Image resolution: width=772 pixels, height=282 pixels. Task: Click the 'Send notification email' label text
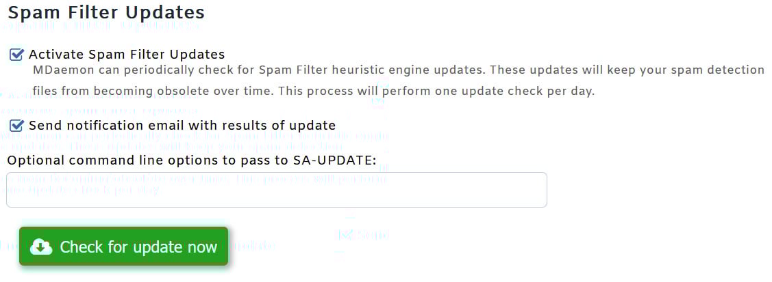[182, 126]
